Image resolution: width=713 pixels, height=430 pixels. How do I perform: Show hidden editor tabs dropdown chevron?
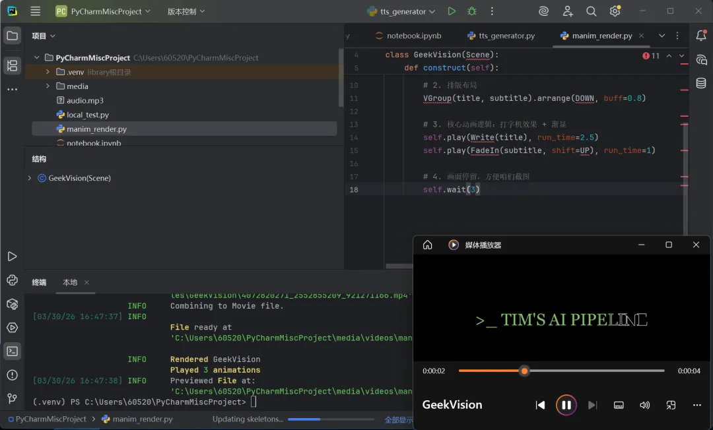pyautogui.click(x=662, y=36)
